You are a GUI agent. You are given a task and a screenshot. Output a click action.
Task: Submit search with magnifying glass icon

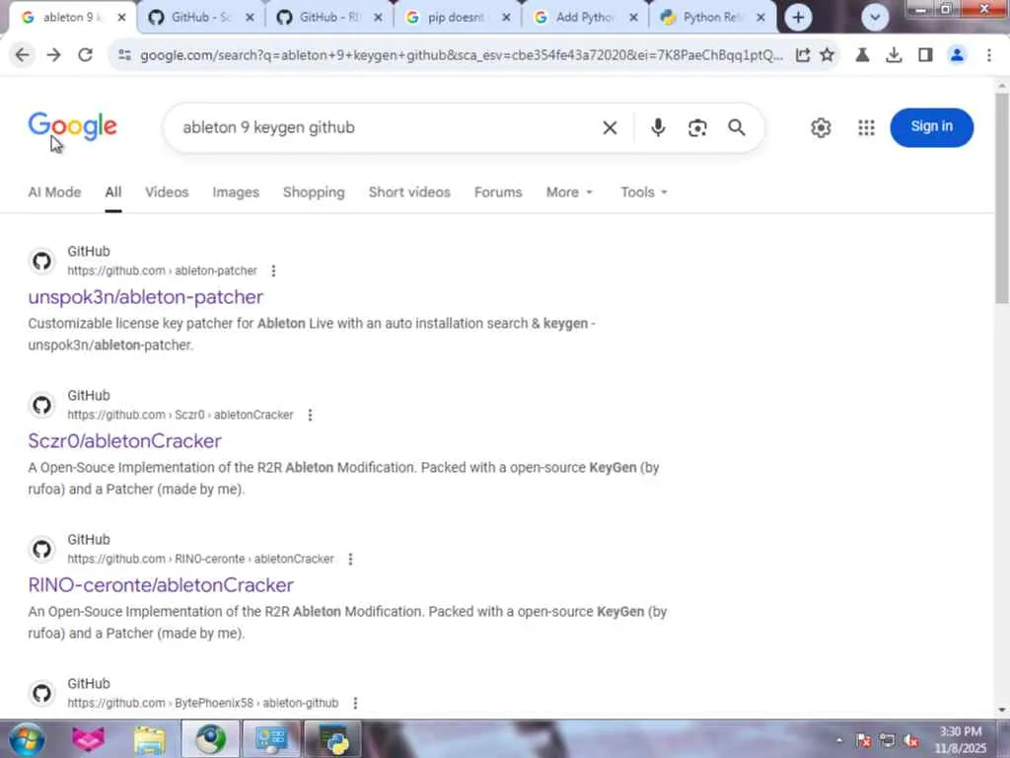coord(736,127)
